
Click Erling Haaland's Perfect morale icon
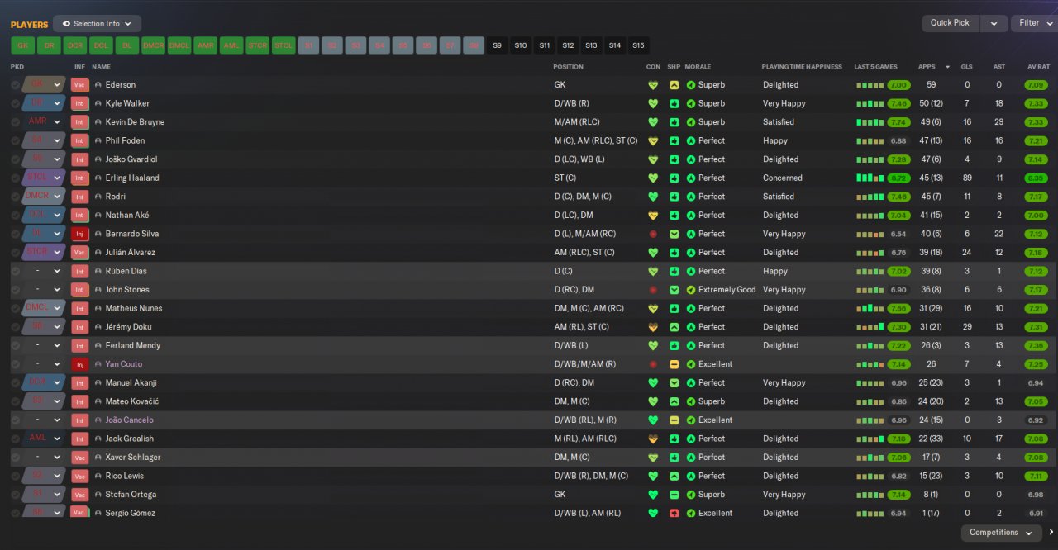click(691, 178)
